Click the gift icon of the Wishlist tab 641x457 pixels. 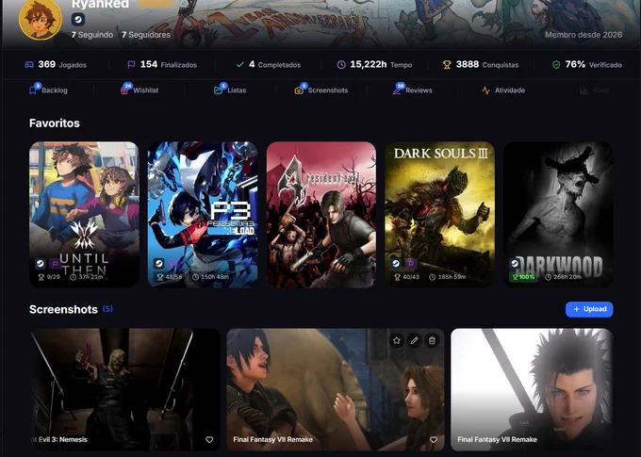coord(123,90)
